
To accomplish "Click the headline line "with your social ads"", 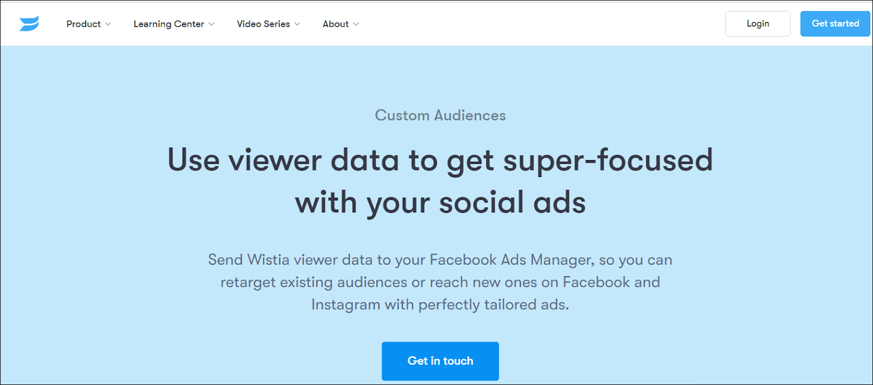I will coord(440,203).
